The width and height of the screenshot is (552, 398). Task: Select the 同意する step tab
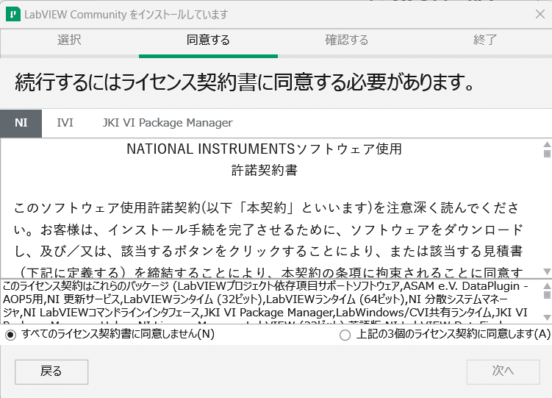tap(208, 40)
